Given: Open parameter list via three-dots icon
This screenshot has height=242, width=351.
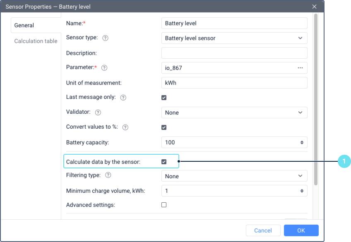Looking at the screenshot, I should point(300,68).
